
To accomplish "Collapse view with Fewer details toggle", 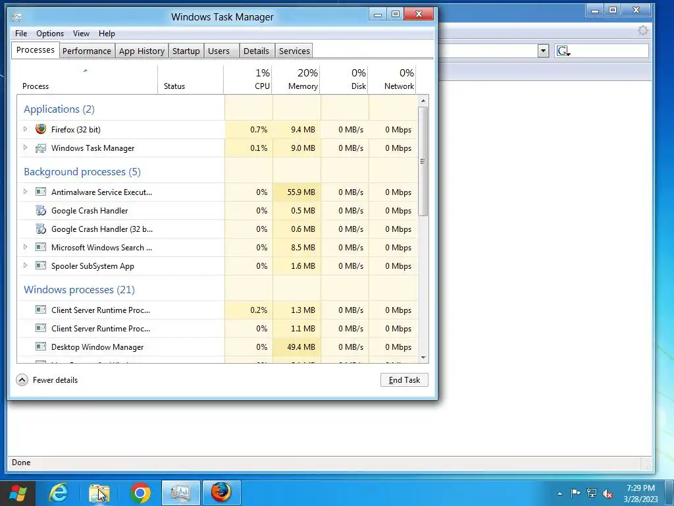I will (x=47, y=380).
